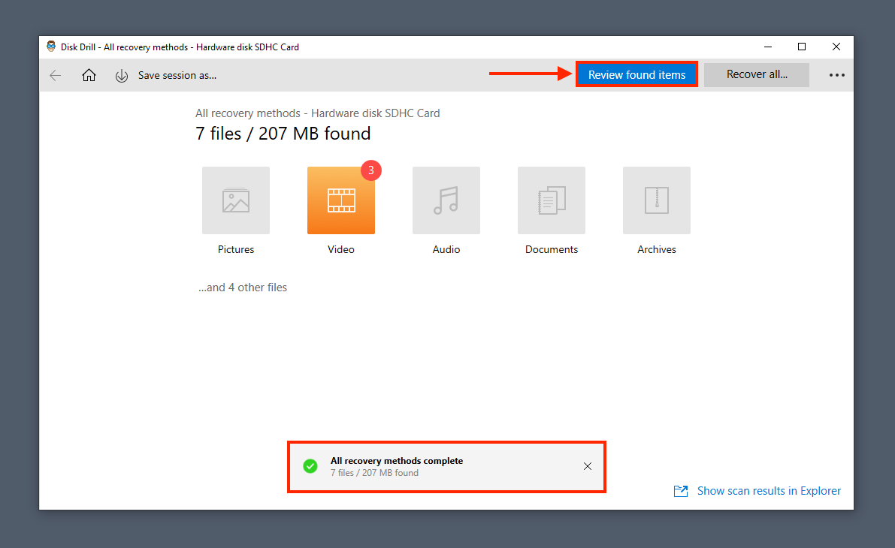
Task: Click the Save session download icon
Action: tap(122, 76)
